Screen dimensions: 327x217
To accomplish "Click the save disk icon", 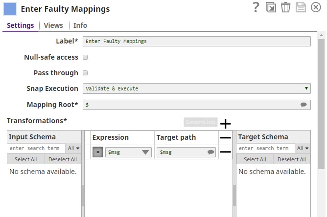I will (301, 7).
